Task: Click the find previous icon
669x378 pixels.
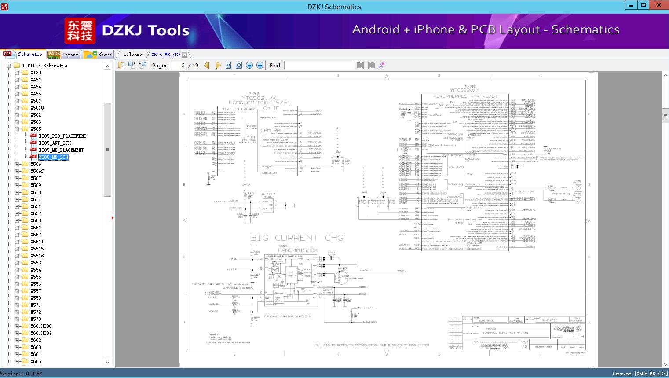Action: point(361,65)
